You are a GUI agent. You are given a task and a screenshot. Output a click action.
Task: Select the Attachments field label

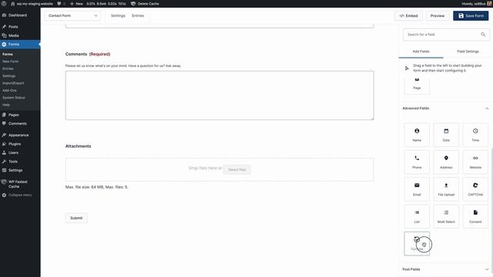coord(78,146)
